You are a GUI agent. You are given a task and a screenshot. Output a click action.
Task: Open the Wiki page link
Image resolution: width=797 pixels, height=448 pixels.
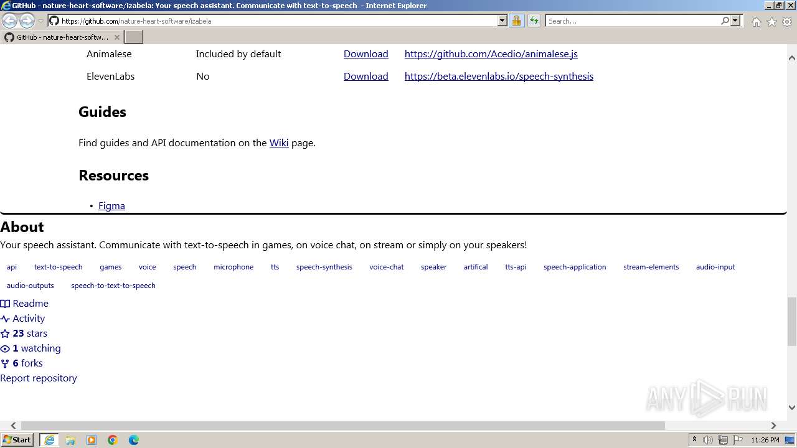[279, 143]
